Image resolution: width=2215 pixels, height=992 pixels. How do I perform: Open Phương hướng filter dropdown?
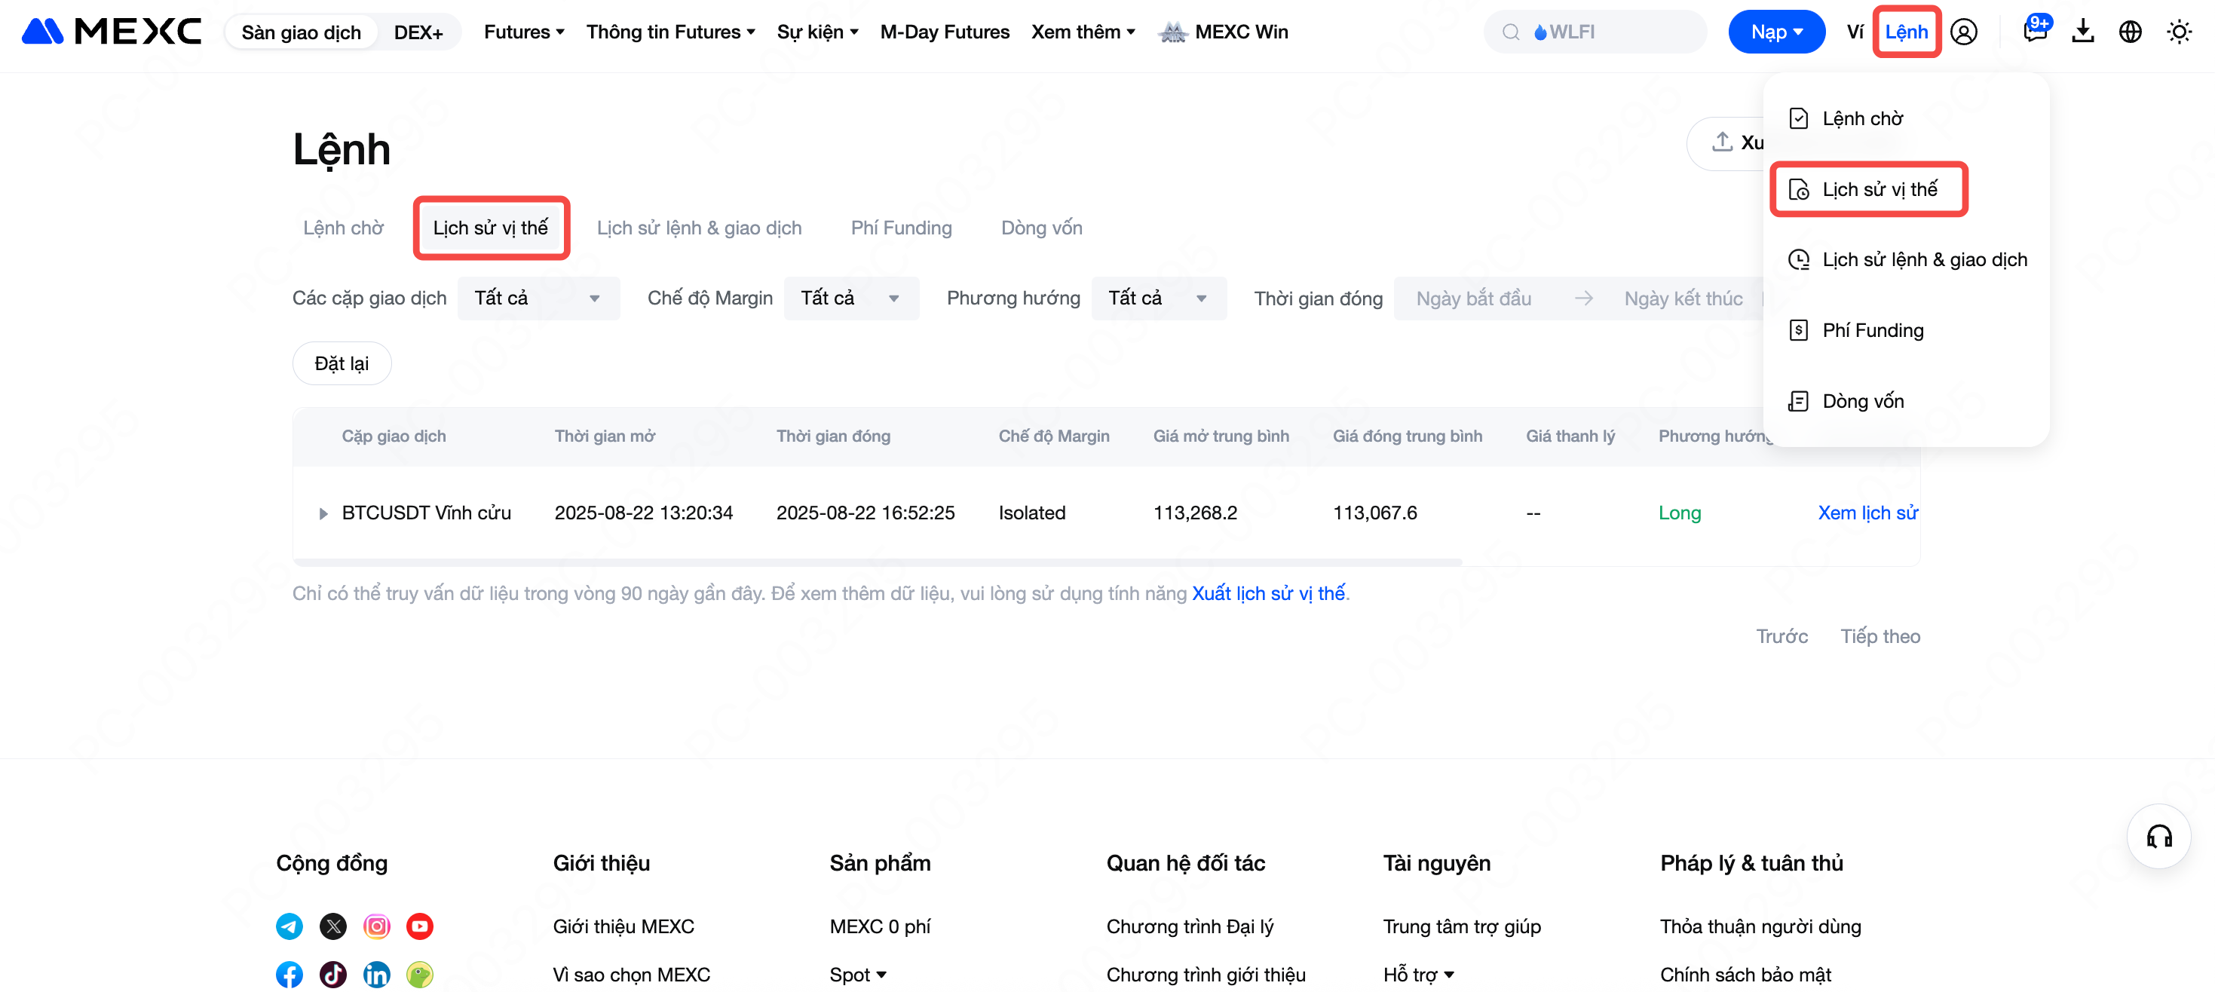click(1157, 299)
